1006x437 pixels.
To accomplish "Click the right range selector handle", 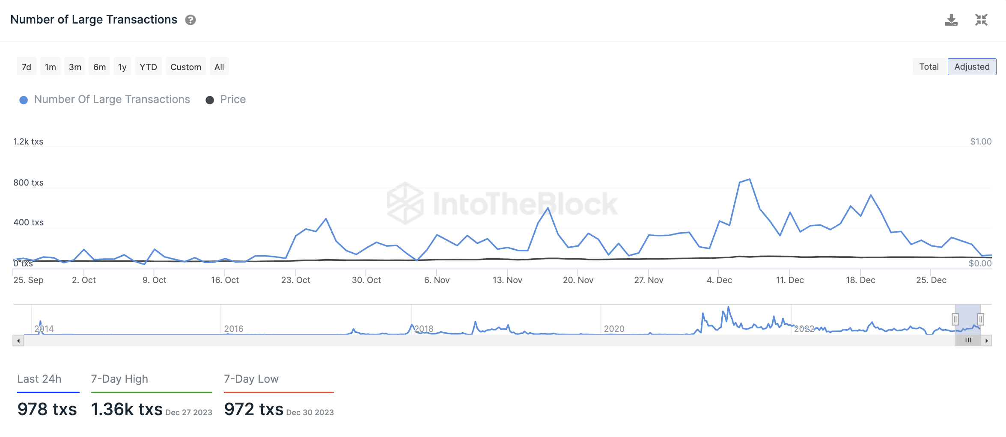I will (981, 319).
